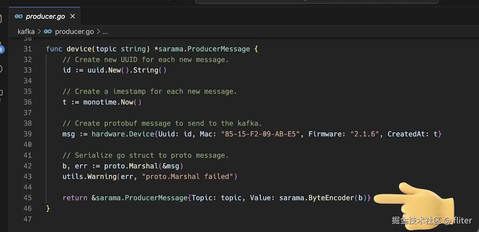Click the line 45 gutter number
This screenshot has width=479, height=232.
(27, 198)
